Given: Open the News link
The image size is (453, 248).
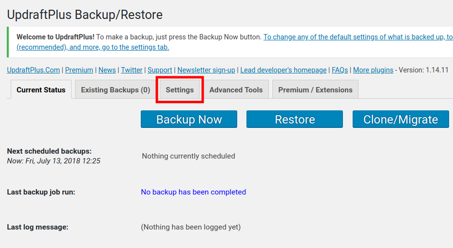Looking at the screenshot, I should (x=107, y=70).
